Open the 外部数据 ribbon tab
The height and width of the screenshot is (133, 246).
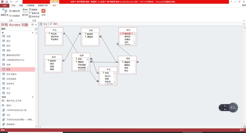30,5
